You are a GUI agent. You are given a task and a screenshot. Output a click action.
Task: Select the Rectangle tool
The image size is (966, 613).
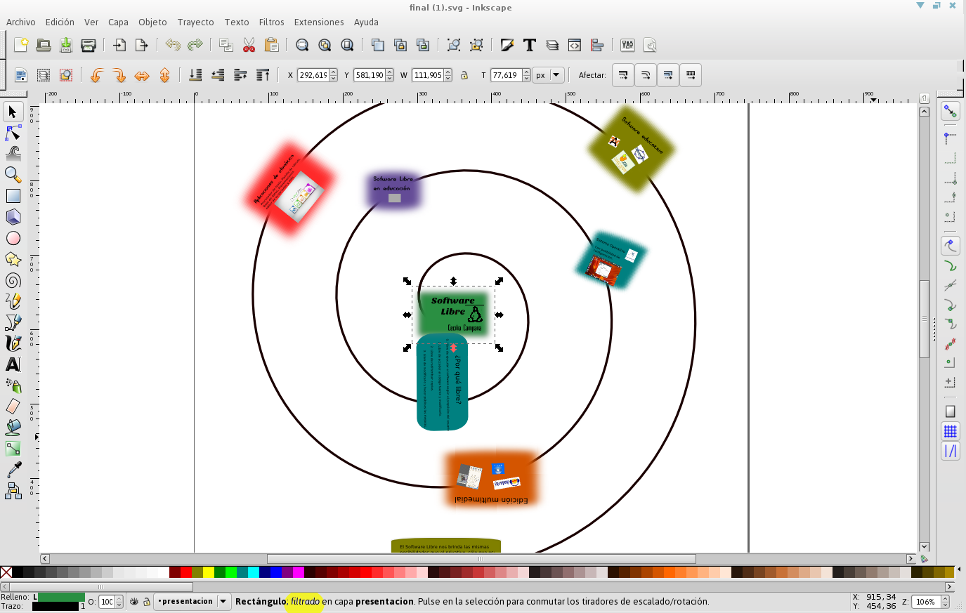pos(13,196)
